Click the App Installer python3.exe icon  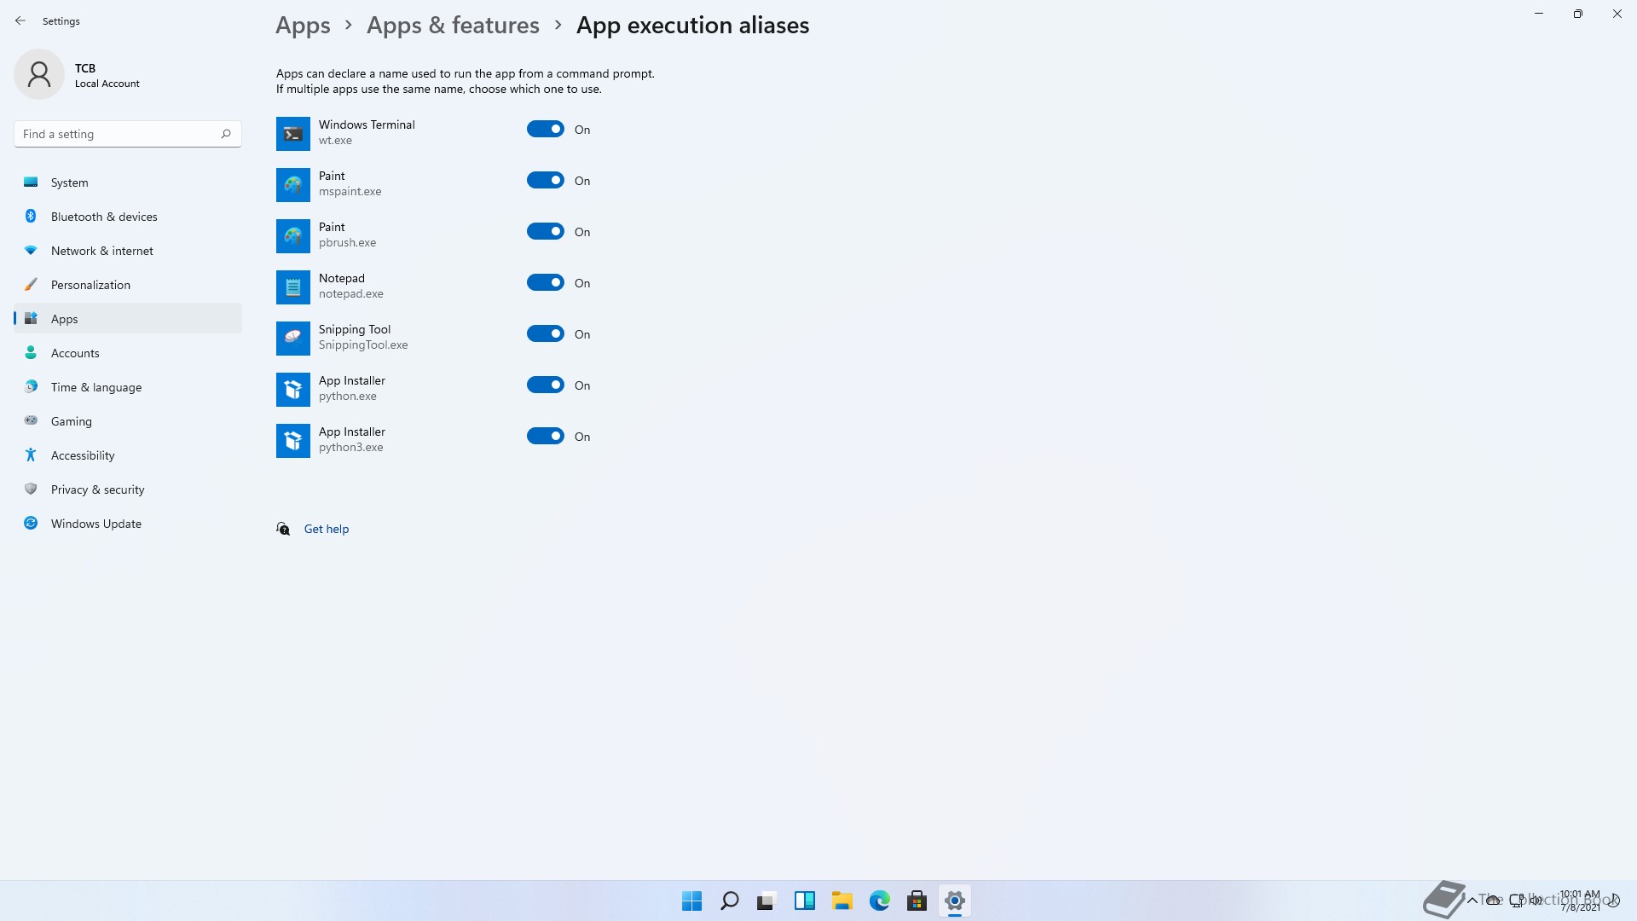293,441
